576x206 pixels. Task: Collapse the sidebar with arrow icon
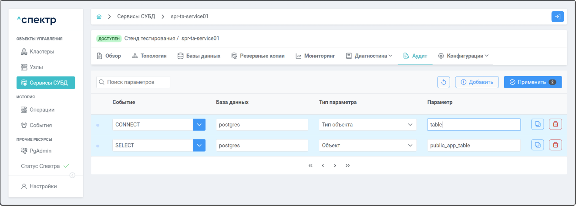pos(72,175)
